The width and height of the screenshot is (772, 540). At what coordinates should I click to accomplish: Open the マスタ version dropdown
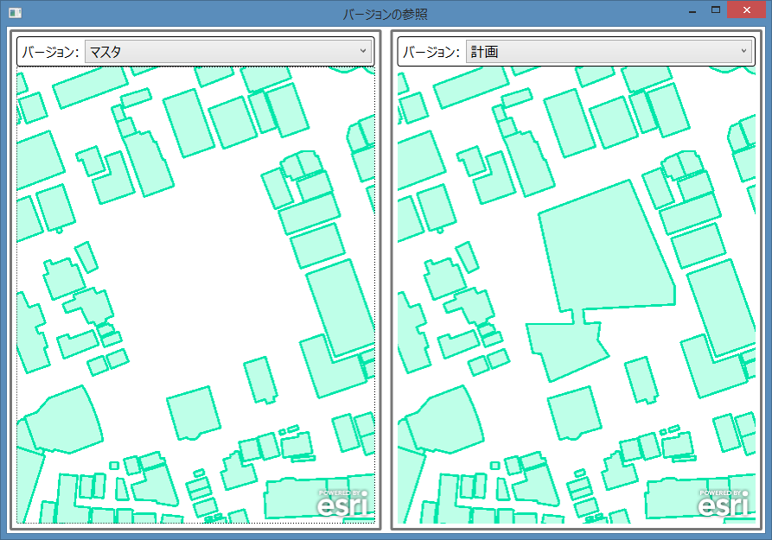click(228, 51)
